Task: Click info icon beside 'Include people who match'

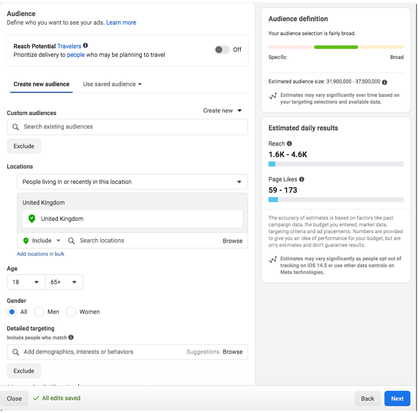Action: pyautogui.click(x=71, y=337)
